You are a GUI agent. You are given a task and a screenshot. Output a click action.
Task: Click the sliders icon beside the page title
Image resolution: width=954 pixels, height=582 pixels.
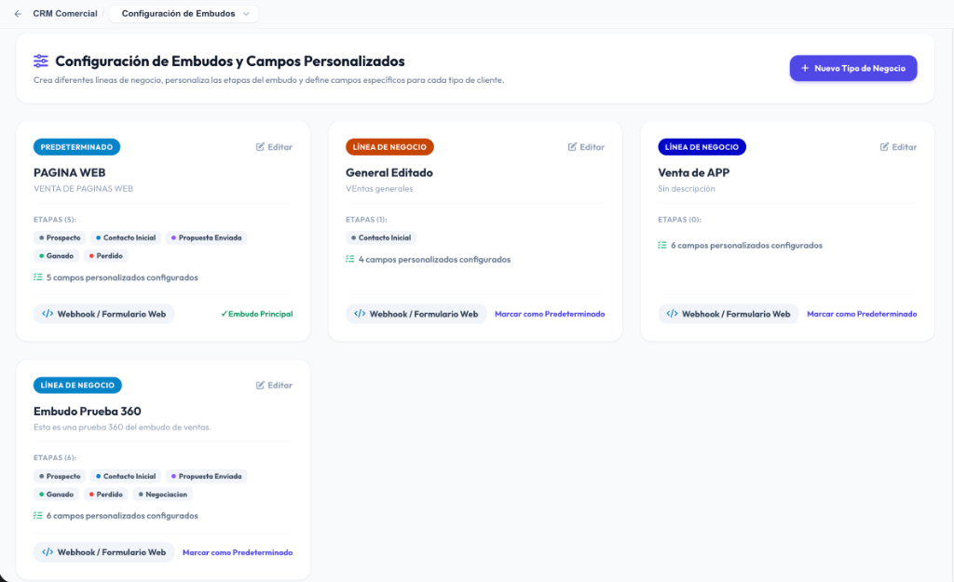click(41, 61)
